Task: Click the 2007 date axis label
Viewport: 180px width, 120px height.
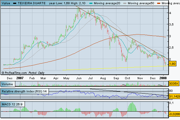Action: [20, 78]
